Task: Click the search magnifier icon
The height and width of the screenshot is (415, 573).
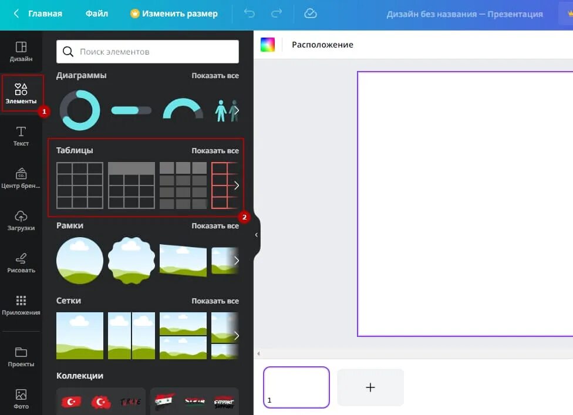Action: (68, 52)
